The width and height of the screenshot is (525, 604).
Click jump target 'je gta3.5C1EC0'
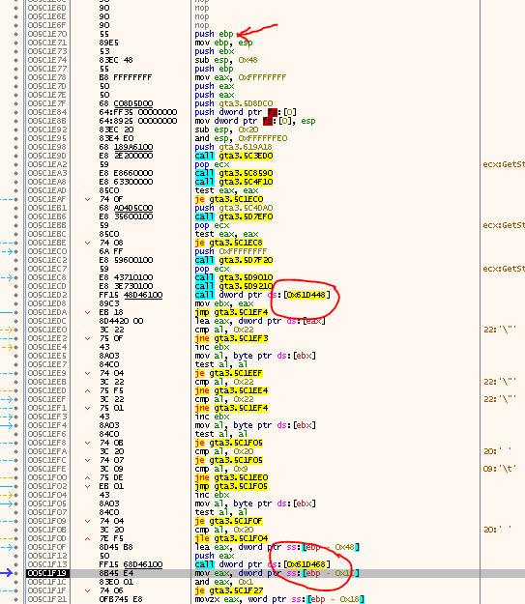229,199
